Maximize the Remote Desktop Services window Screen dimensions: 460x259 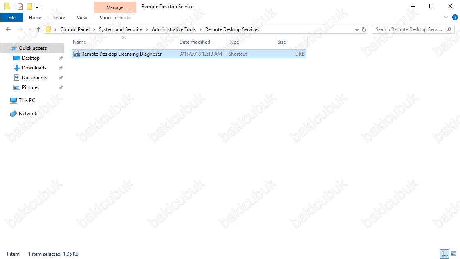tap(431, 6)
